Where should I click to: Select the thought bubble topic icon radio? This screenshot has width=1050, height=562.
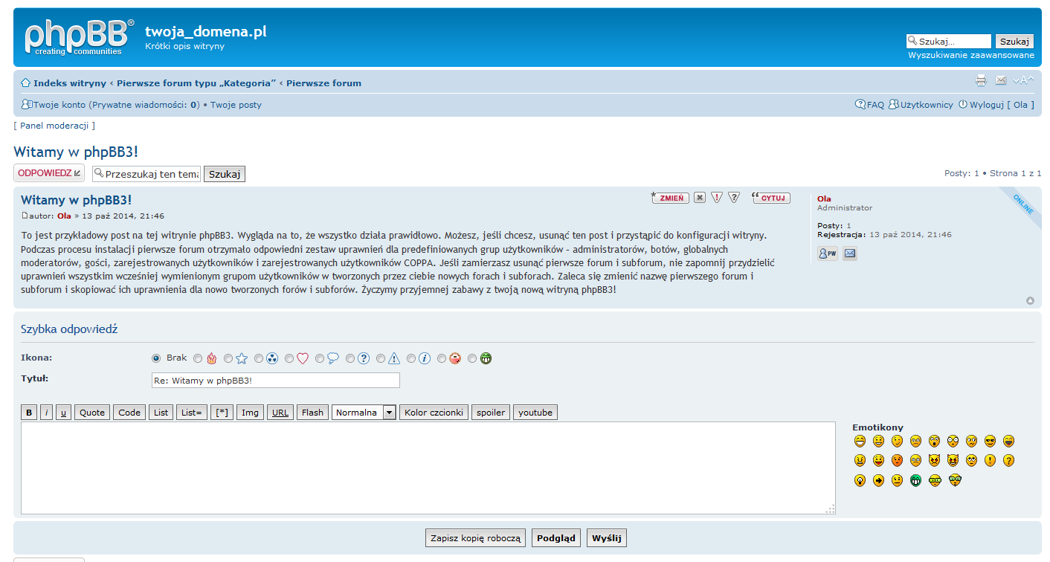point(320,358)
